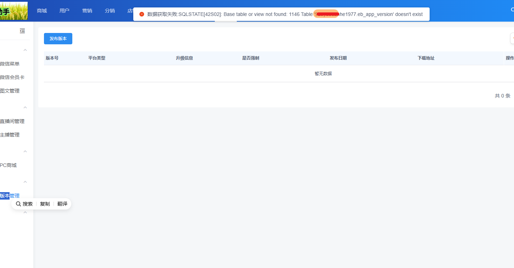
Task: Choose 复制 in the selection popup
Action: pyautogui.click(x=45, y=204)
